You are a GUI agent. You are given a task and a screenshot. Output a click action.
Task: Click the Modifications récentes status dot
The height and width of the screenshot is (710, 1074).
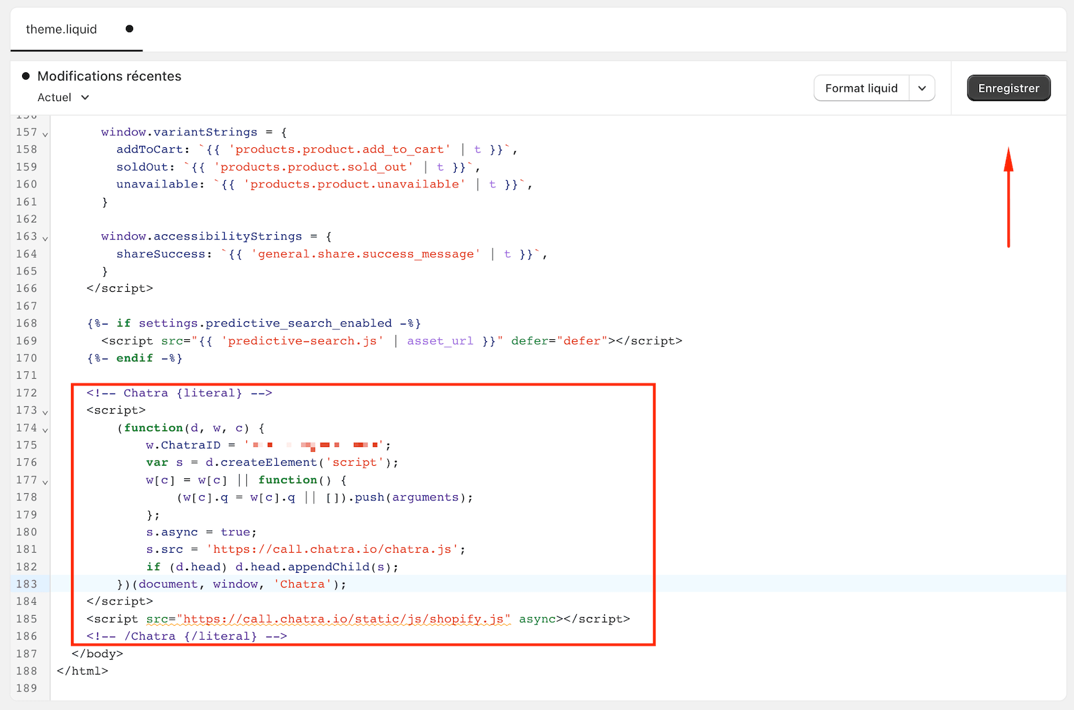[x=26, y=76]
